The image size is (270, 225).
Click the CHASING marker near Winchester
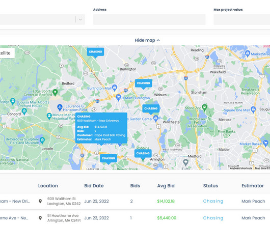click(x=151, y=108)
